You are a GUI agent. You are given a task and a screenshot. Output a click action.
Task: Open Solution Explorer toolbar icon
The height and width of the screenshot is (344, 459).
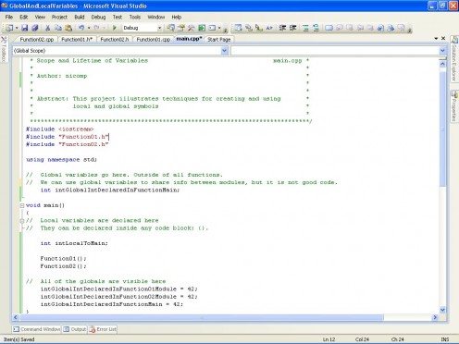(x=170, y=28)
